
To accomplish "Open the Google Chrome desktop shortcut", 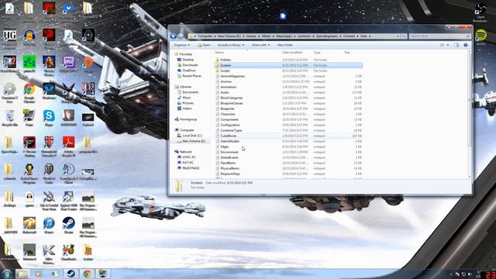I will pyautogui.click(x=29, y=91).
